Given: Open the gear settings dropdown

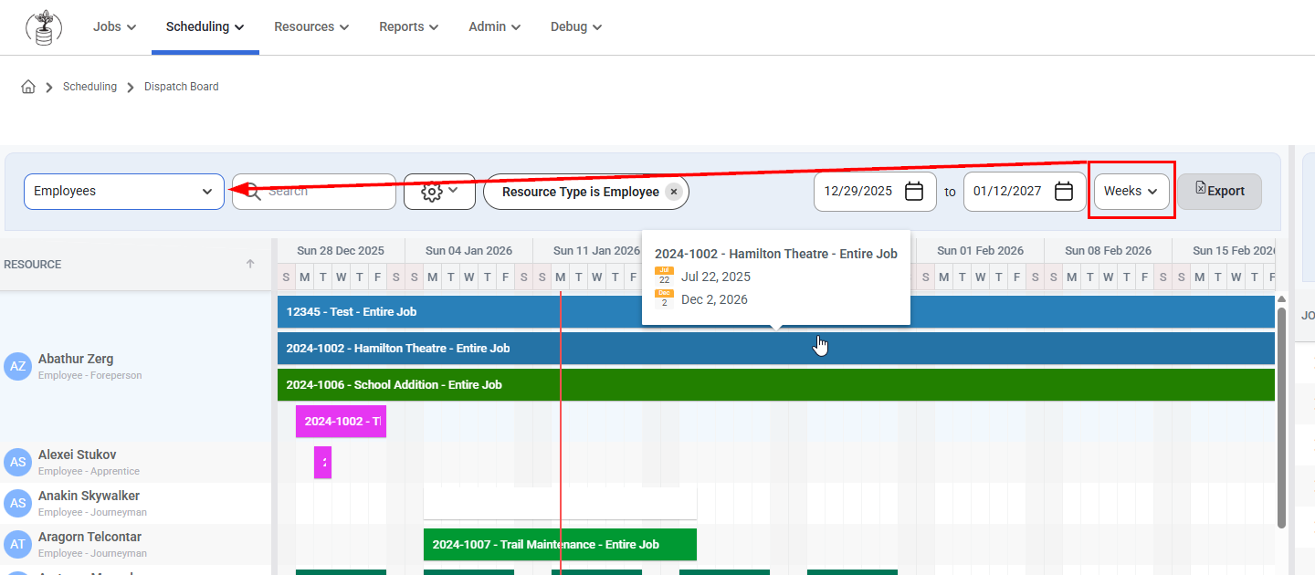Looking at the screenshot, I should tap(439, 192).
